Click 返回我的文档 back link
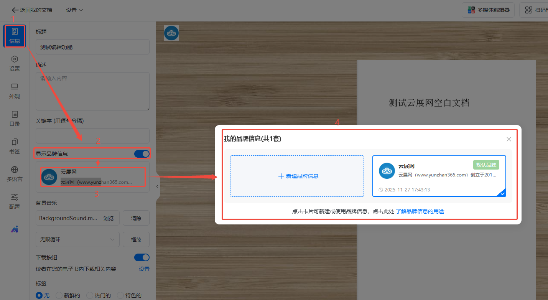The height and width of the screenshot is (300, 548). (x=32, y=10)
